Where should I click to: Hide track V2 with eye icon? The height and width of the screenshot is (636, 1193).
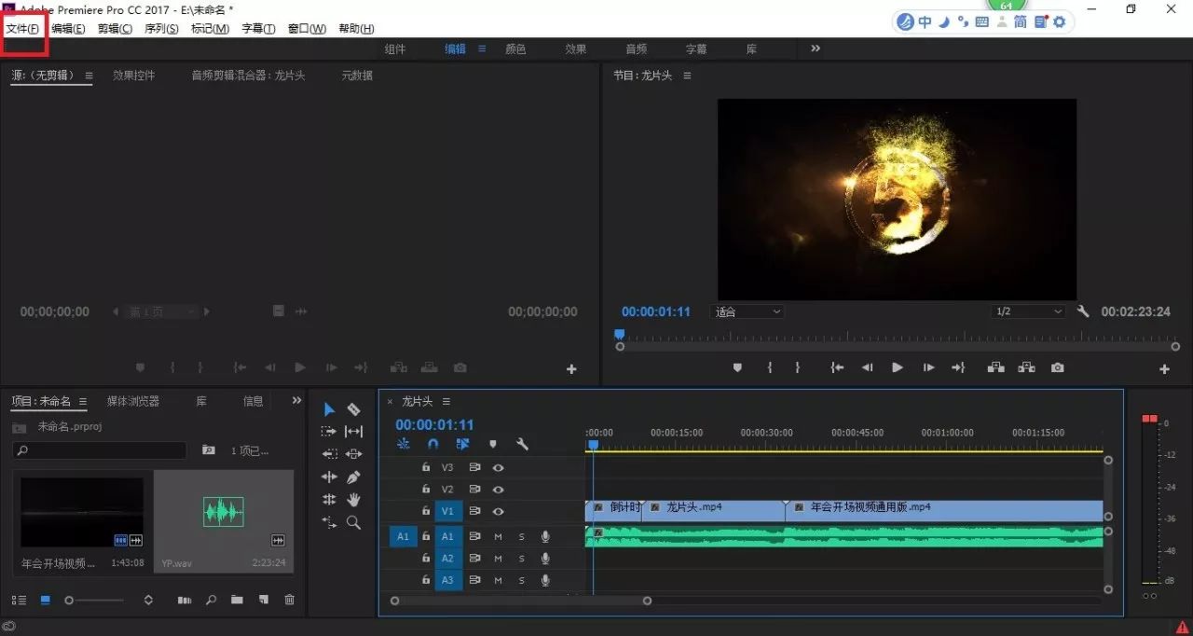coord(499,490)
